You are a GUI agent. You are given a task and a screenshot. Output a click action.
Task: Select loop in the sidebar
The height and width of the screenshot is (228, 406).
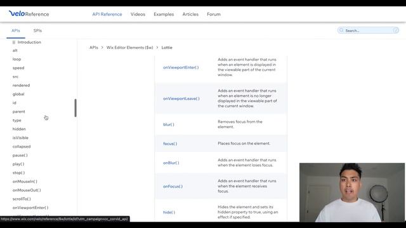17,59
